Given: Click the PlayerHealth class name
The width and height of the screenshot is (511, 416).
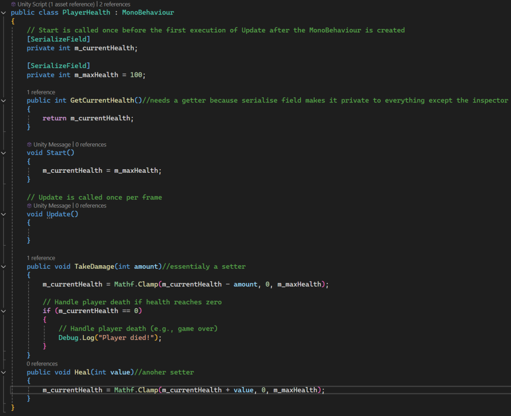Looking at the screenshot, I should (x=86, y=12).
